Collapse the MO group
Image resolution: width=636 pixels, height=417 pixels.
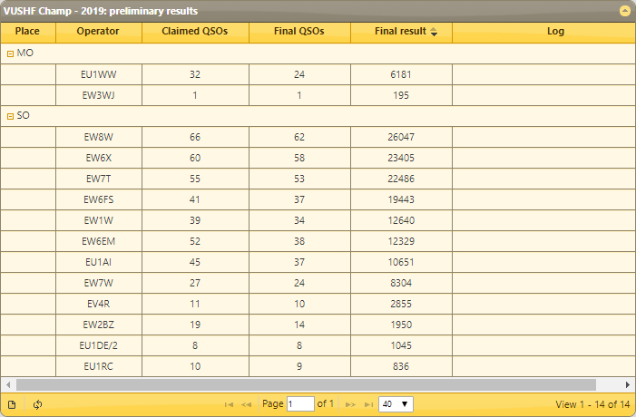(x=10, y=53)
